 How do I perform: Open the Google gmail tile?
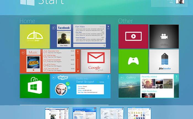(x=96, y=61)
